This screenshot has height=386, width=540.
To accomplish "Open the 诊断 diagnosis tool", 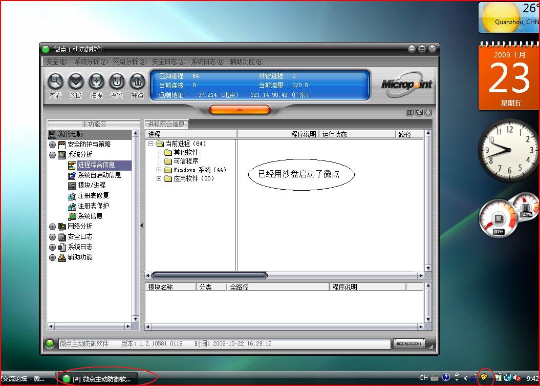I will (76, 82).
